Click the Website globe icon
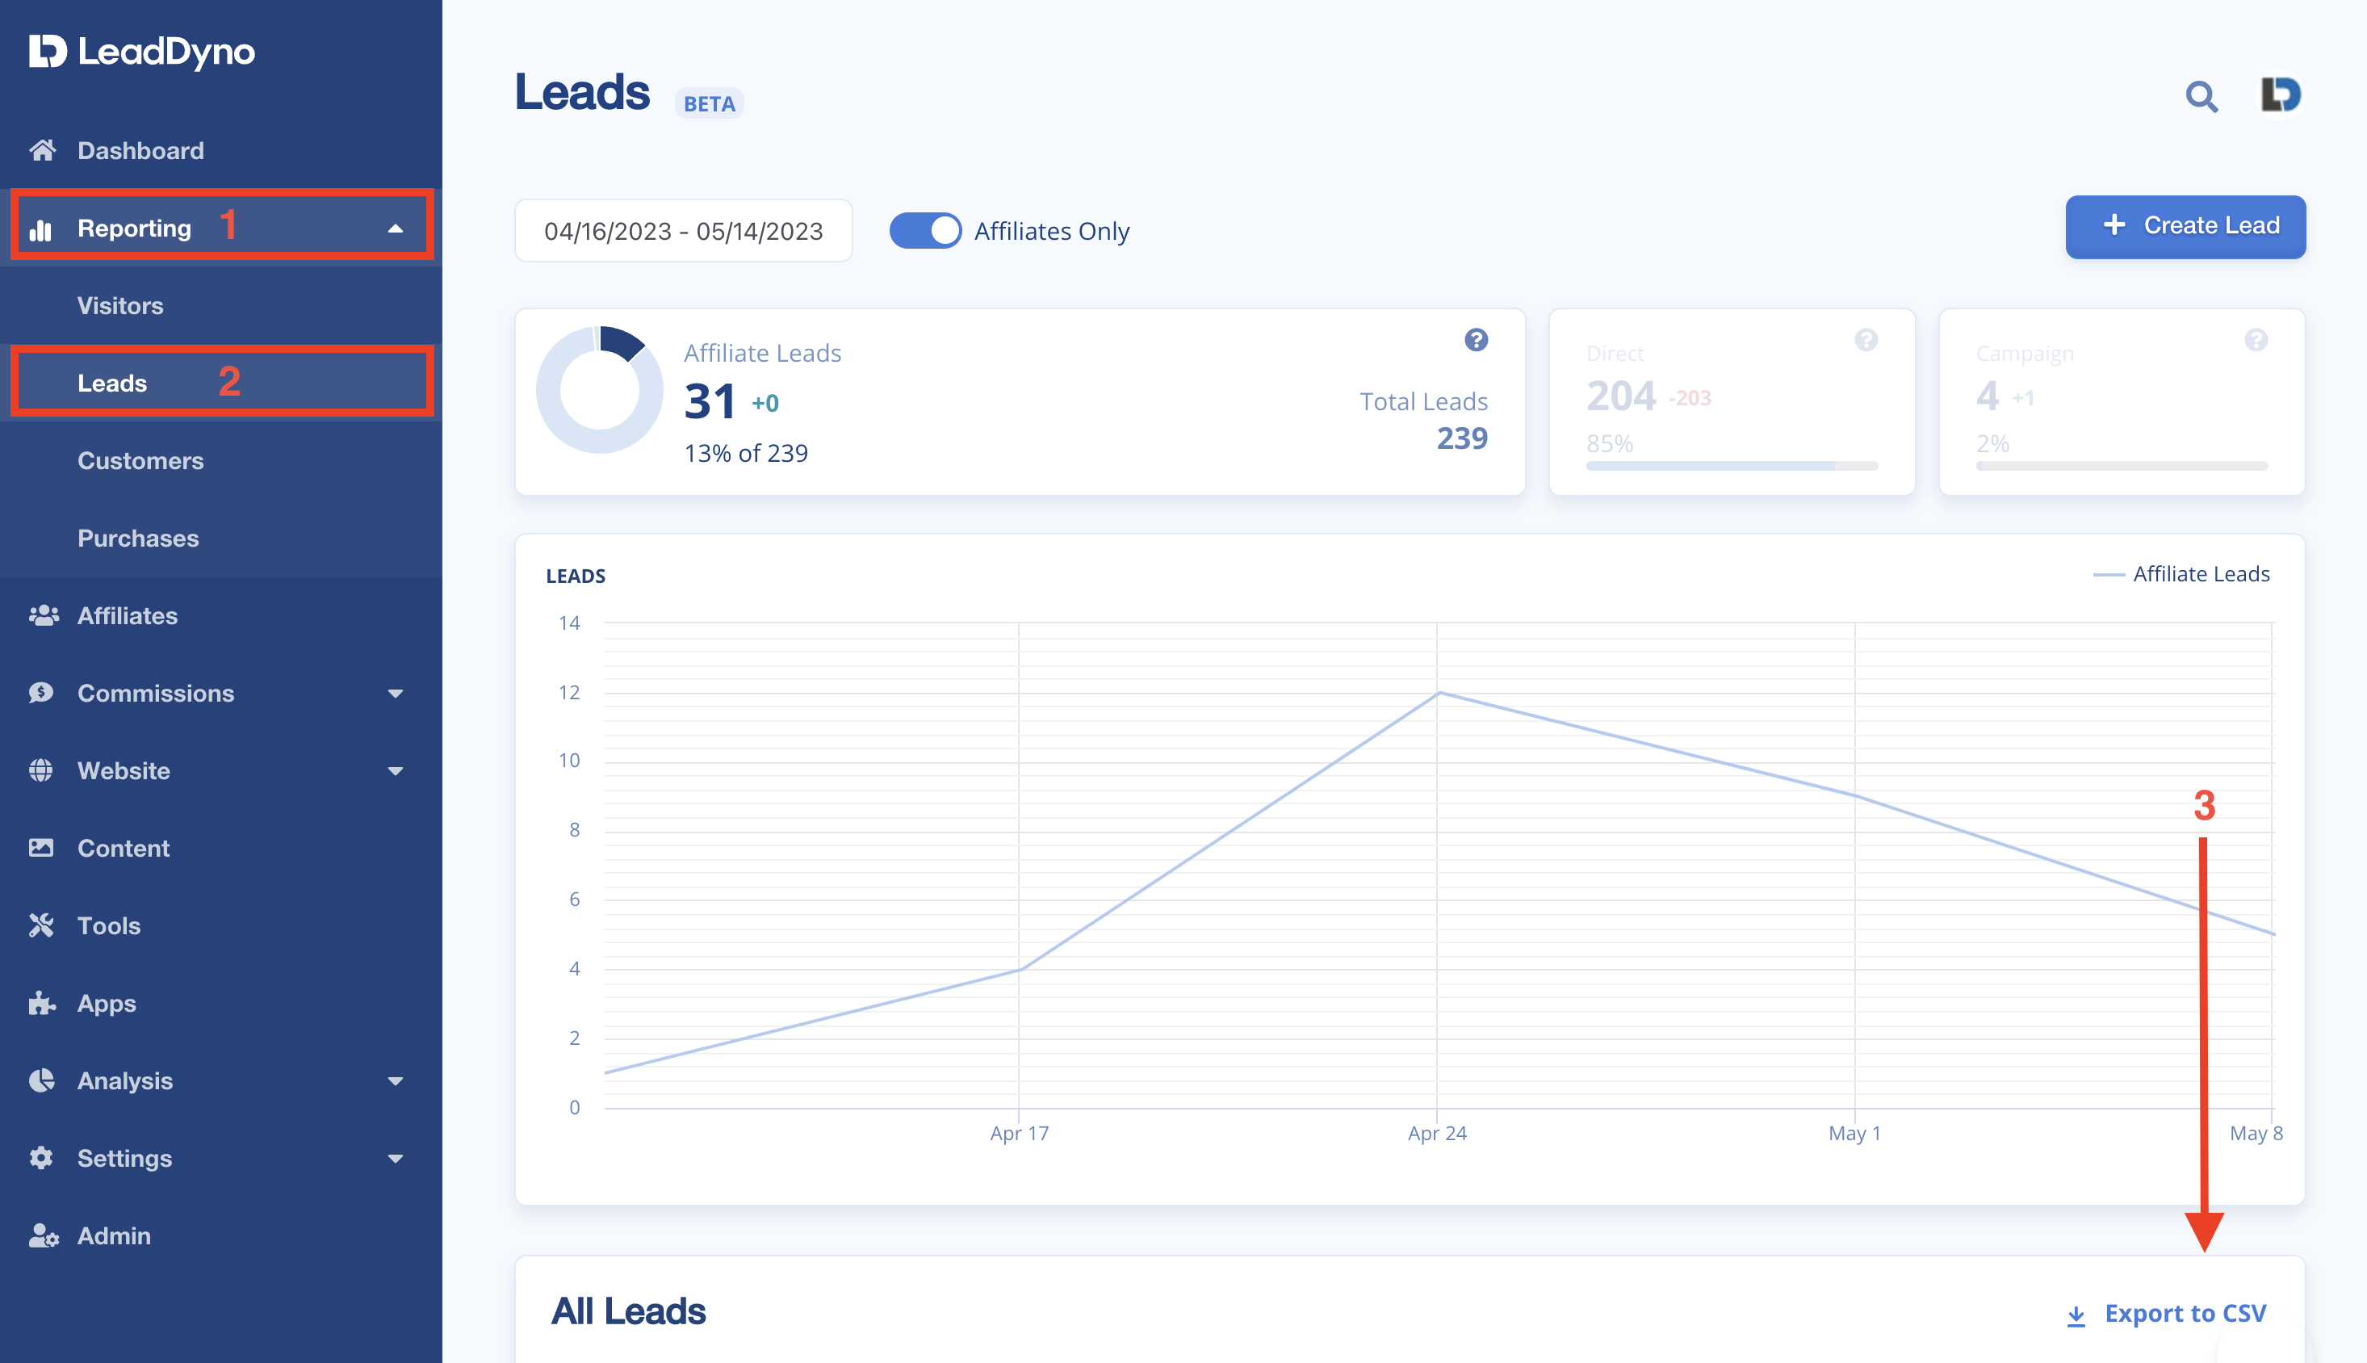 click(x=43, y=770)
